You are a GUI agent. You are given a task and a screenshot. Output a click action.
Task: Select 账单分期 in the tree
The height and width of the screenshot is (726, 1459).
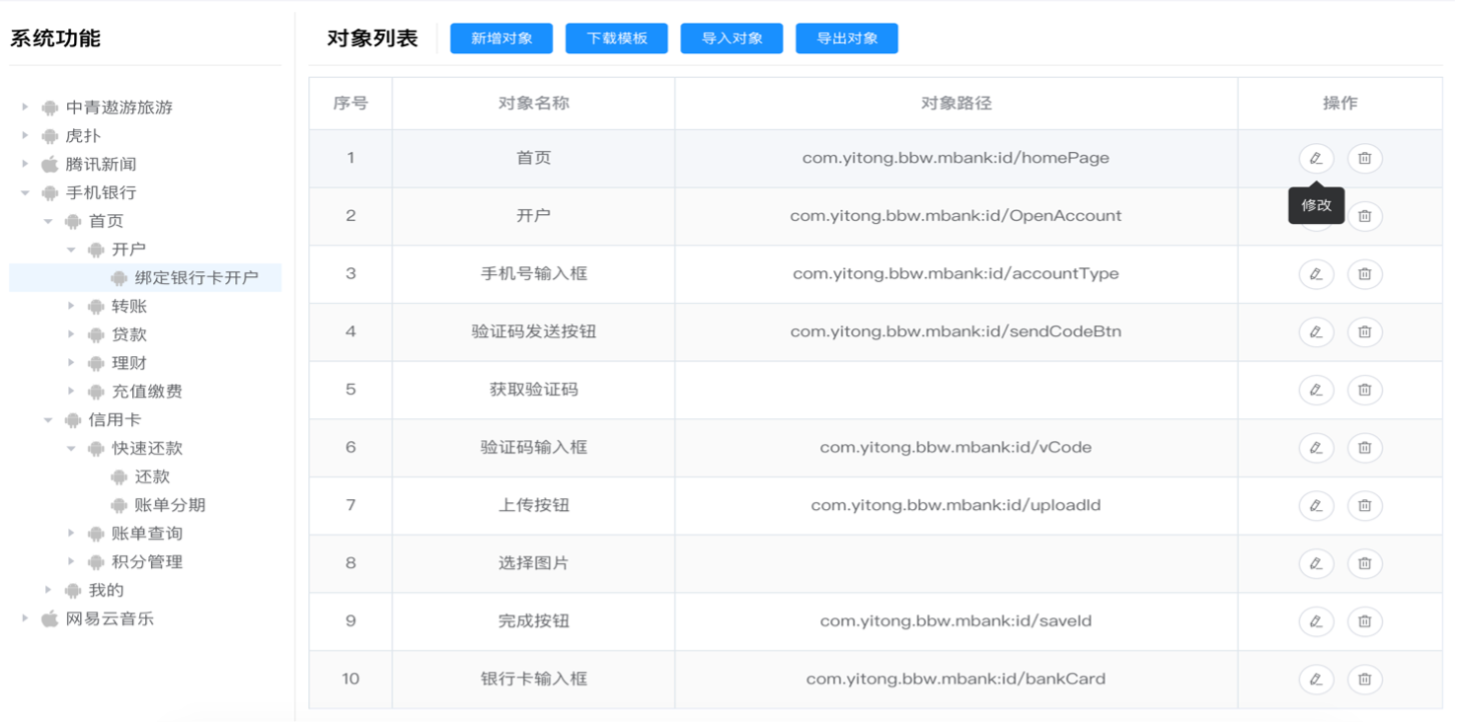(x=170, y=505)
